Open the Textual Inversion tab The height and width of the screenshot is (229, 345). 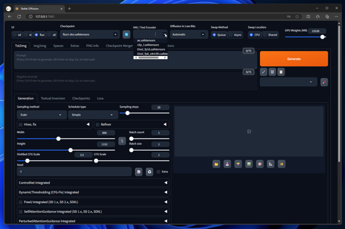point(53,98)
